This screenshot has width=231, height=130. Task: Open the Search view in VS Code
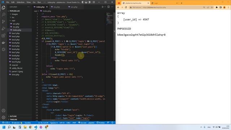click(x=3, y=14)
